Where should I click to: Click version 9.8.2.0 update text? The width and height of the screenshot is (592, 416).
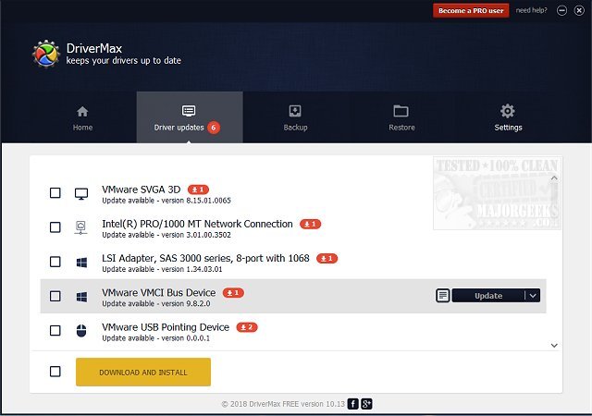click(x=156, y=303)
